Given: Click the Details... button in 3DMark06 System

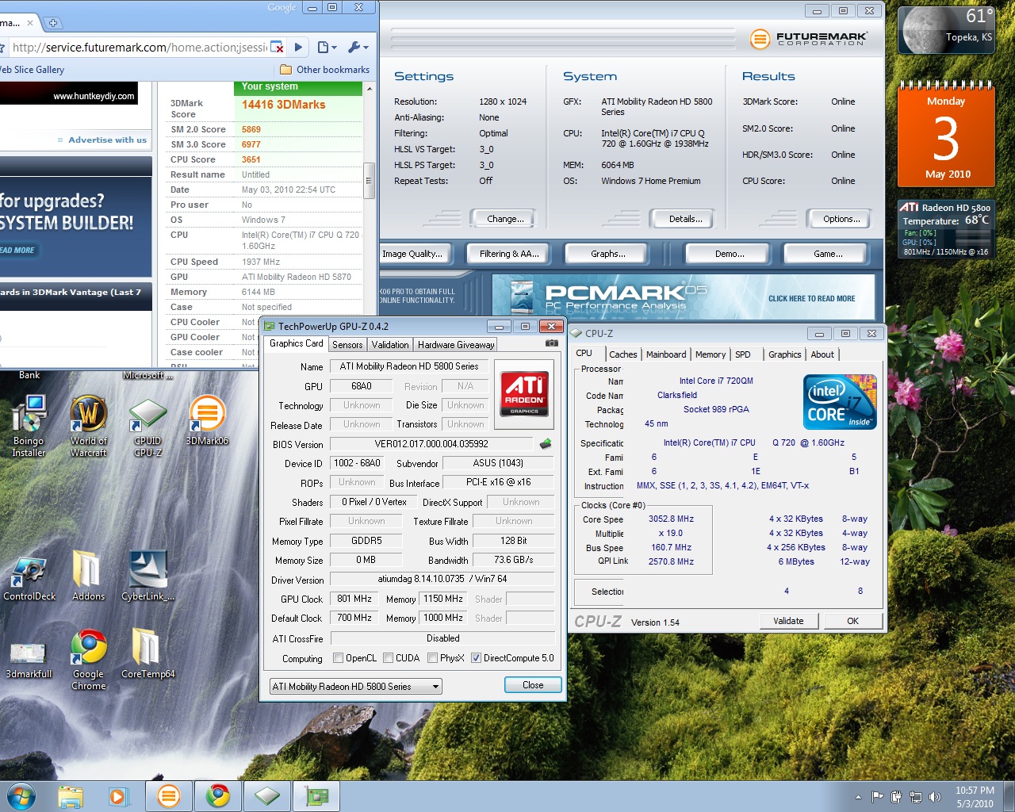Looking at the screenshot, I should coord(685,219).
